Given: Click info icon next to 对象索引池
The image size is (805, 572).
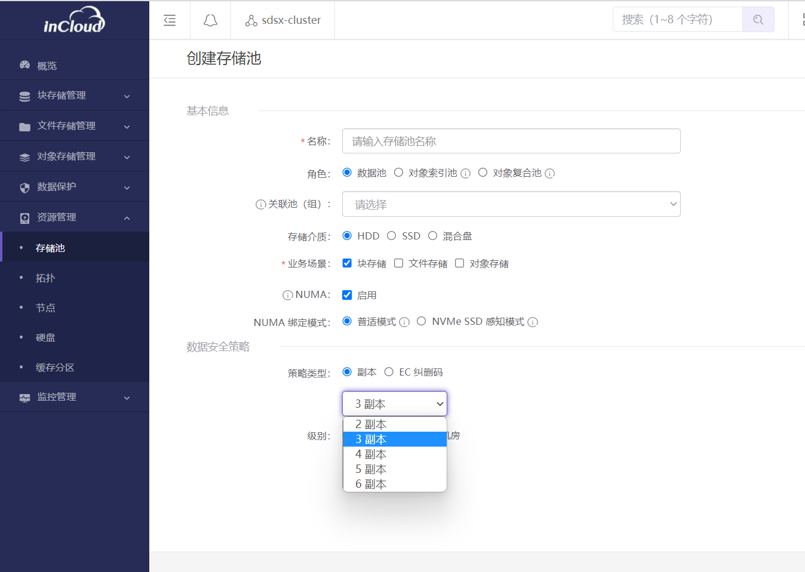Looking at the screenshot, I should tap(466, 173).
